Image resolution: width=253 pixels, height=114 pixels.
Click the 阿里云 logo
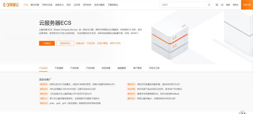(x=11, y=5)
